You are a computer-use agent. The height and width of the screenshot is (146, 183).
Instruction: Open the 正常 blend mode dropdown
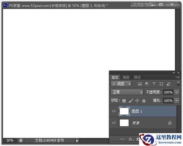click(127, 92)
